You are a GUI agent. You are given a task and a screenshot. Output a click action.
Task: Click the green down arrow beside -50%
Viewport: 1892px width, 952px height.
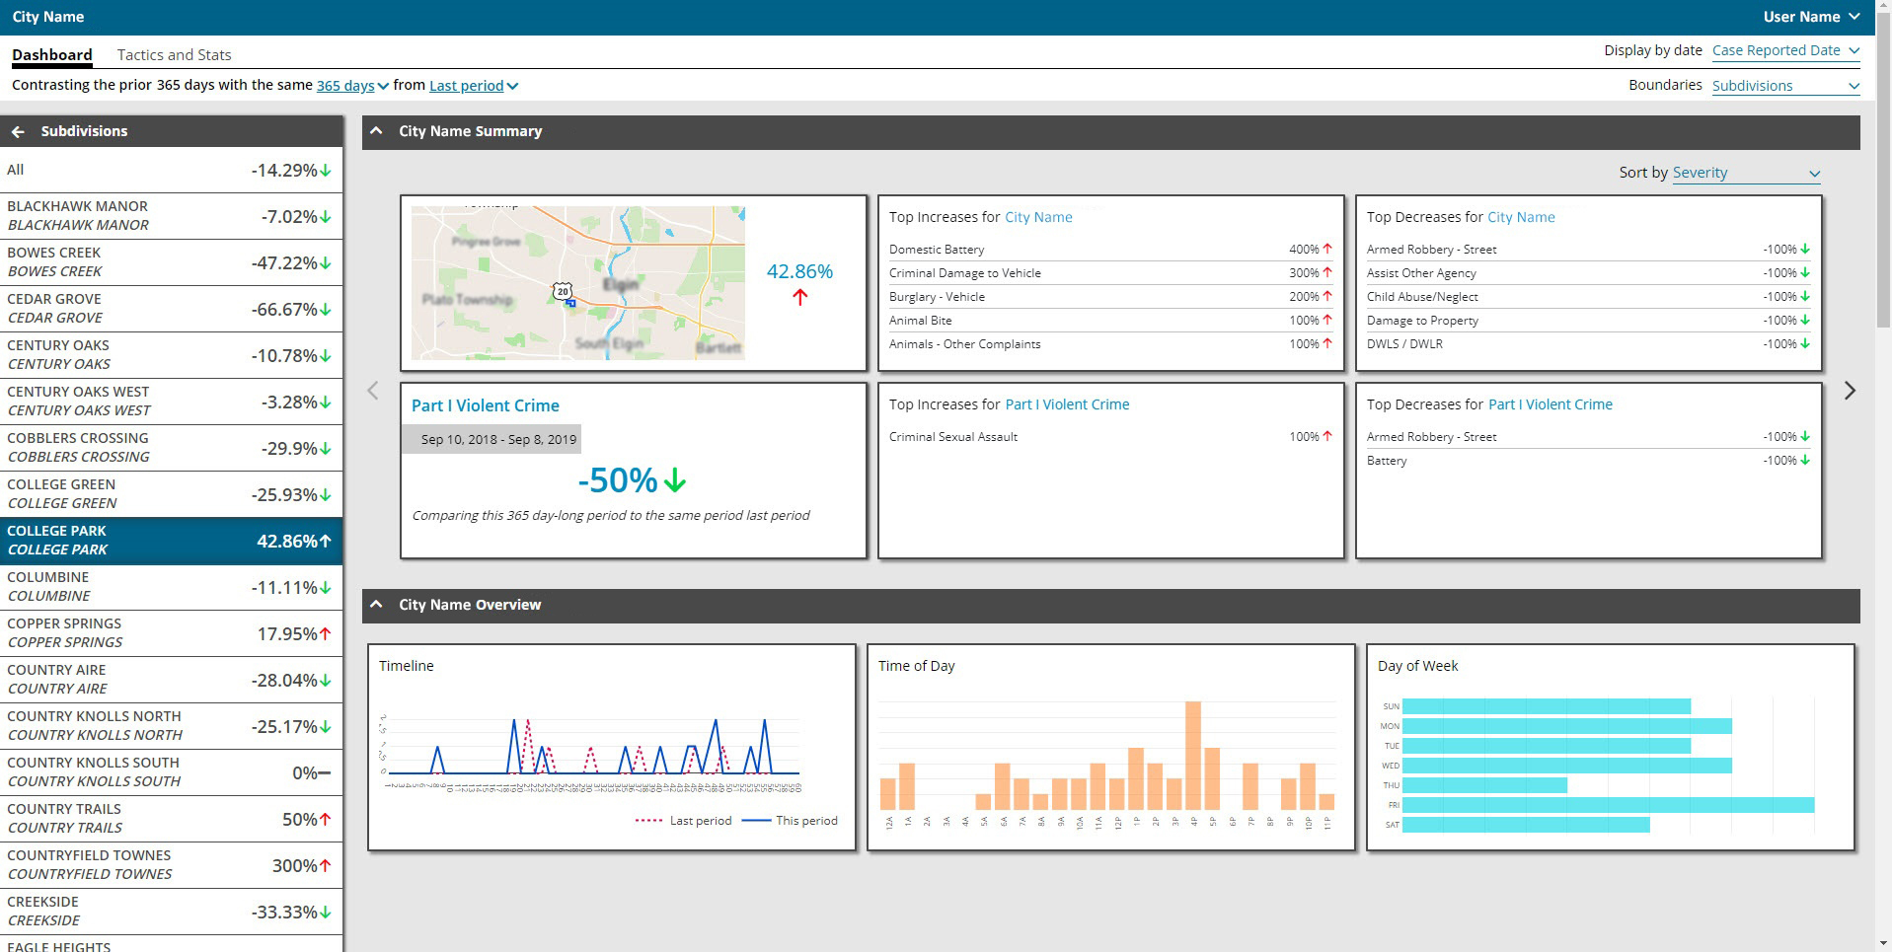pos(674,480)
